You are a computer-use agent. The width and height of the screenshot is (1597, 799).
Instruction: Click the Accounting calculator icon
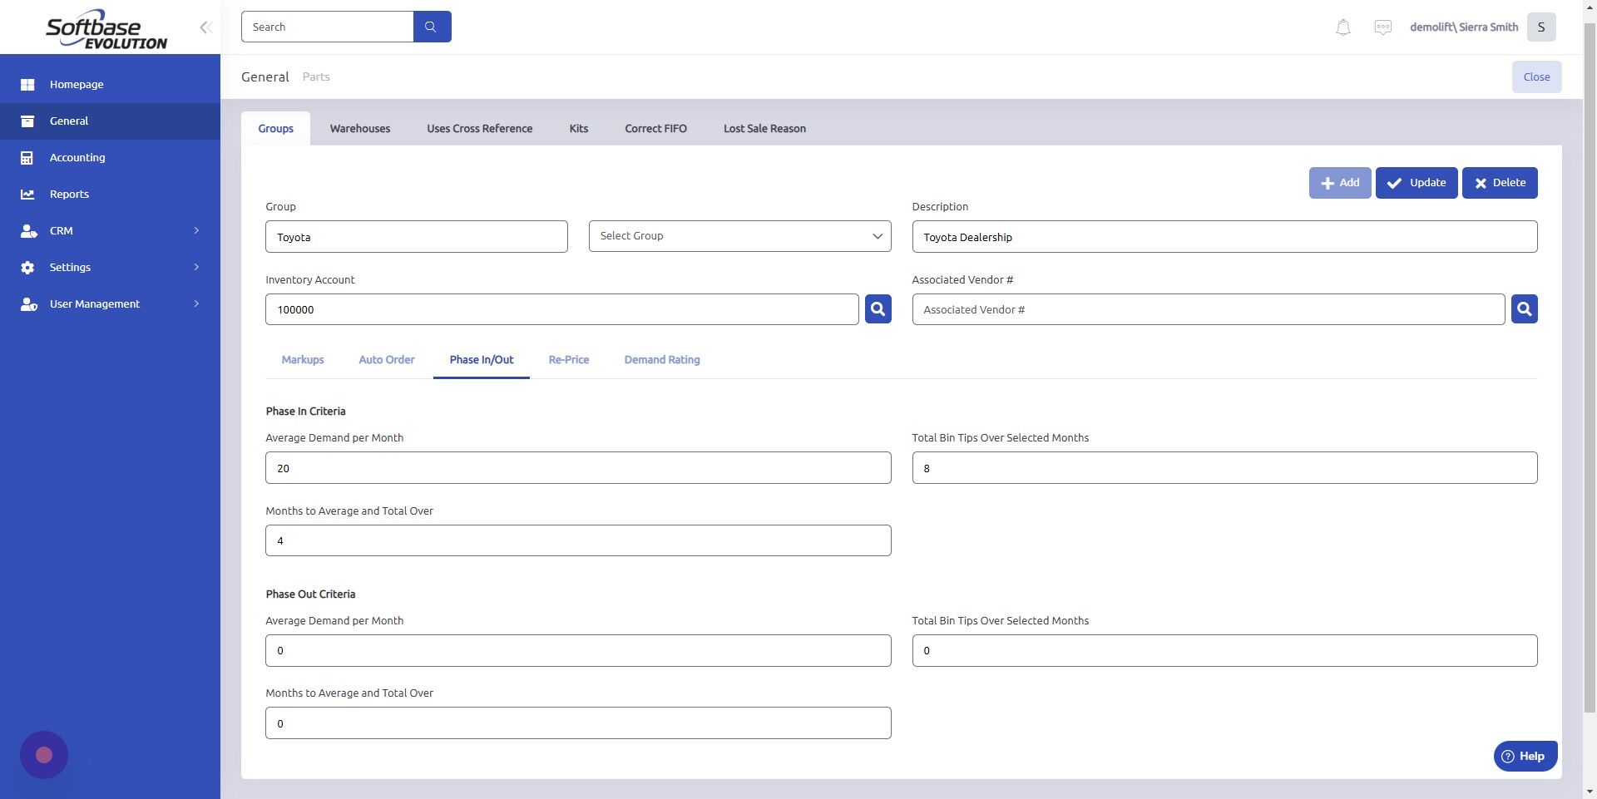click(27, 157)
